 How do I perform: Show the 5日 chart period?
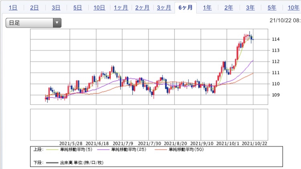tap(78, 8)
